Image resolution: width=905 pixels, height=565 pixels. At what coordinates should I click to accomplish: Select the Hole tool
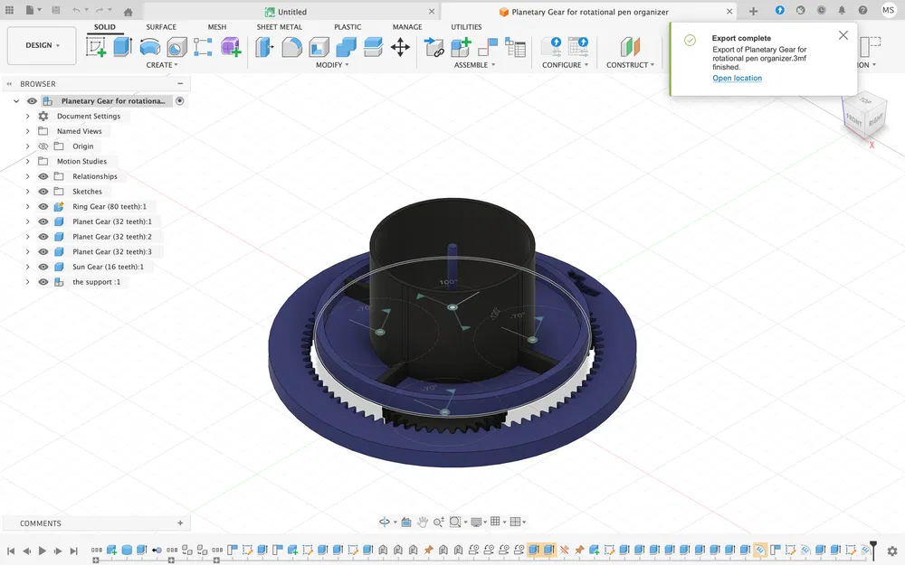tap(176, 47)
